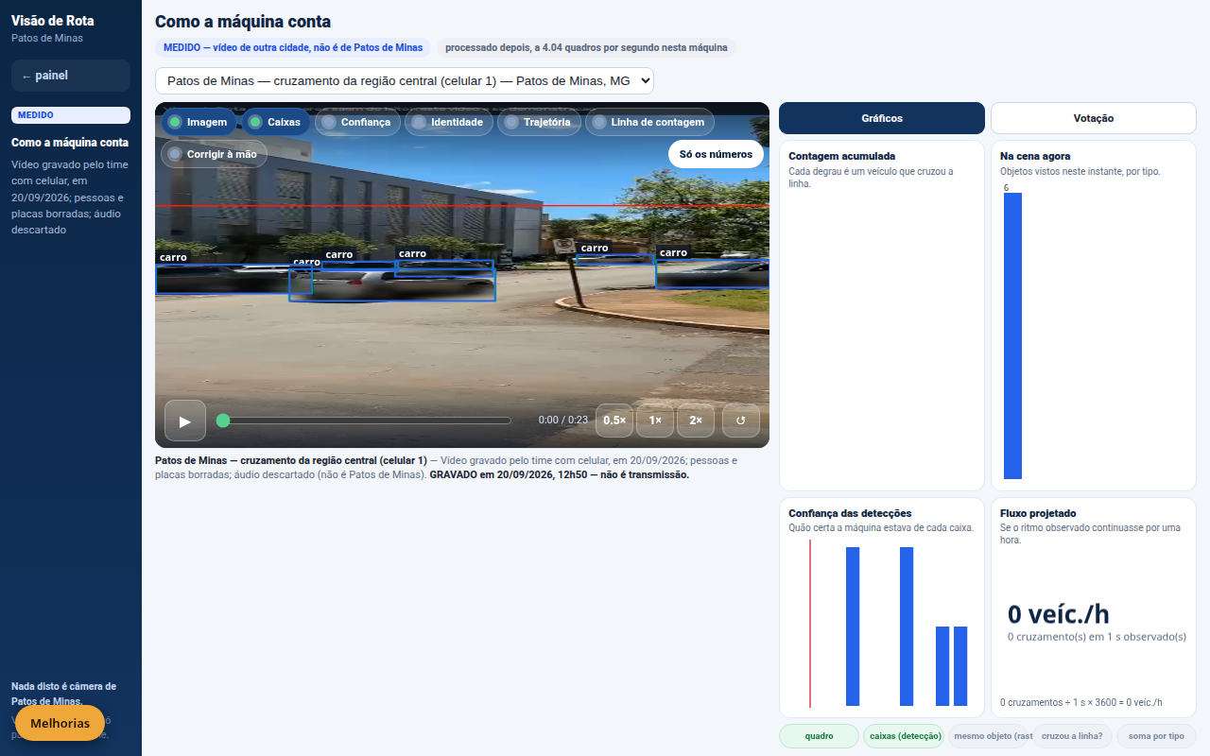Image resolution: width=1210 pixels, height=756 pixels.
Task: Set playback speed to 2×
Action: point(696,421)
